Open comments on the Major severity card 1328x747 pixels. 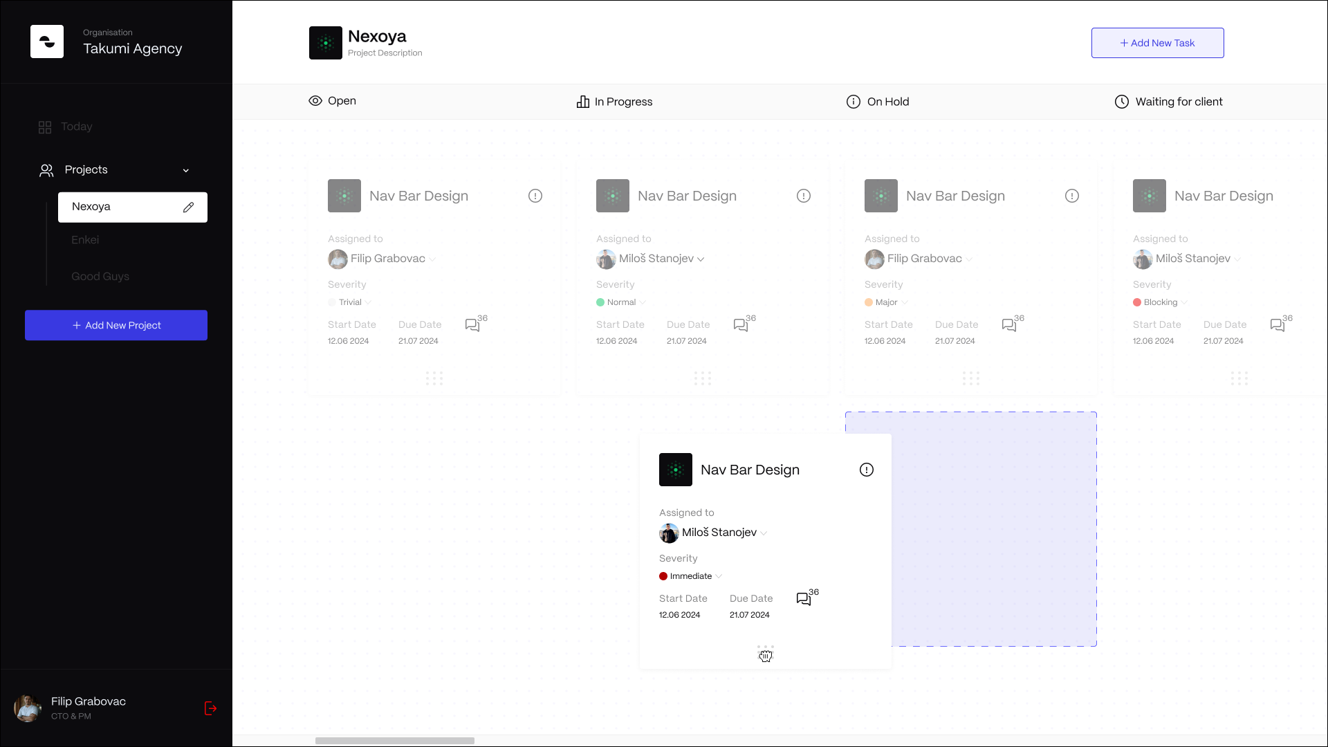coord(1009,325)
